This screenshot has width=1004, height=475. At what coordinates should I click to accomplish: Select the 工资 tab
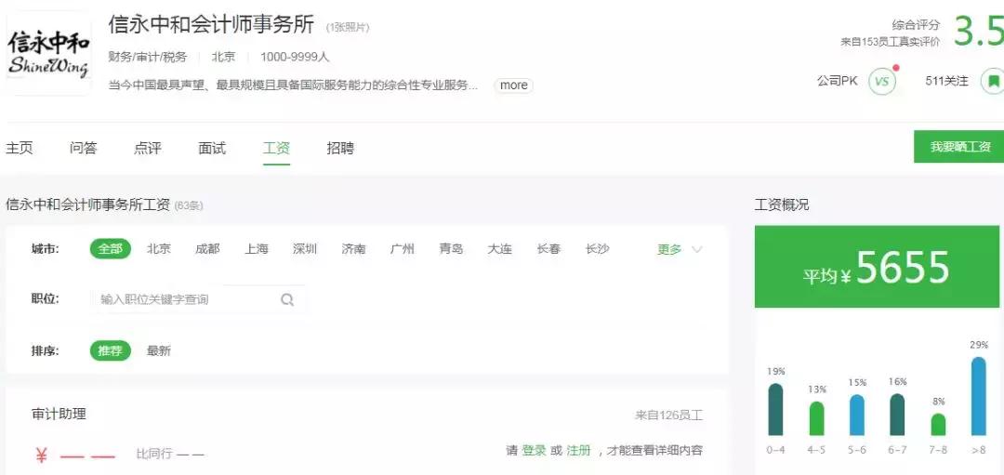click(x=276, y=149)
